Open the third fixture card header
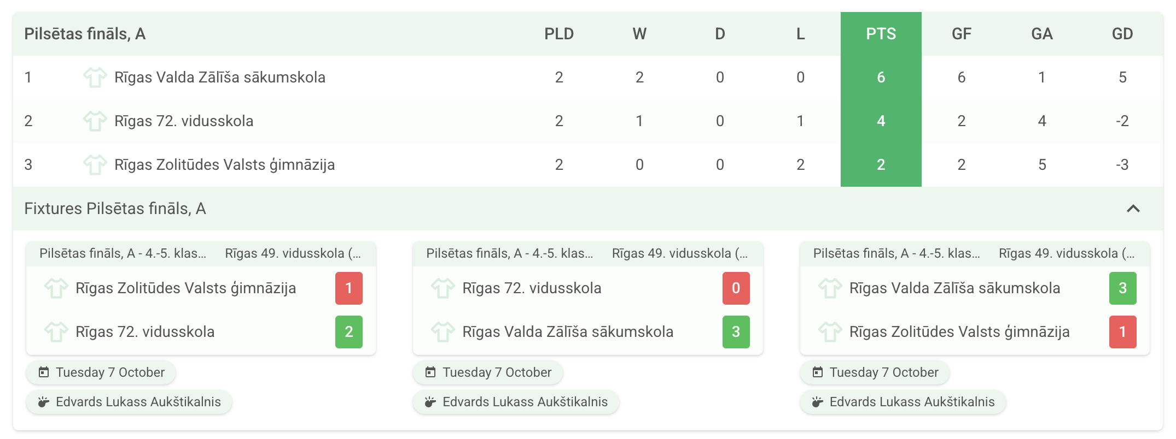Image resolution: width=1176 pixels, height=439 pixels. coord(974,253)
